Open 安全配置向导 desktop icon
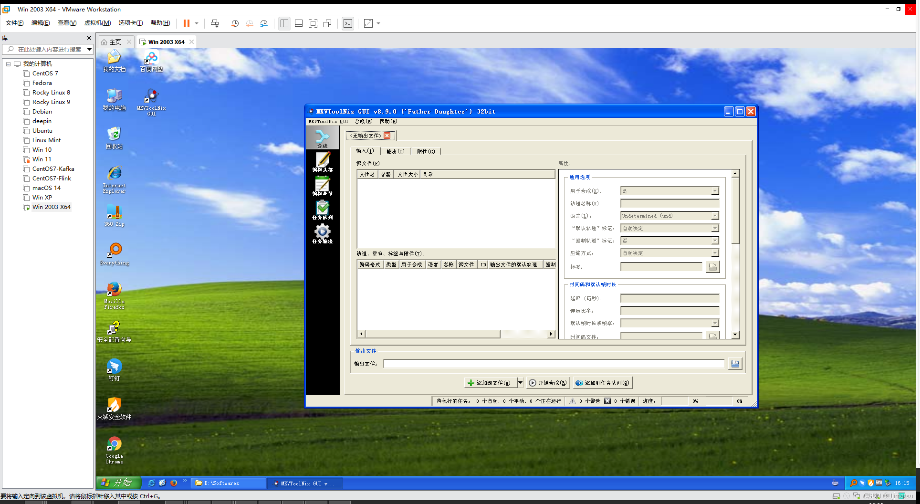Screen dimensions: 920x504 point(114,332)
